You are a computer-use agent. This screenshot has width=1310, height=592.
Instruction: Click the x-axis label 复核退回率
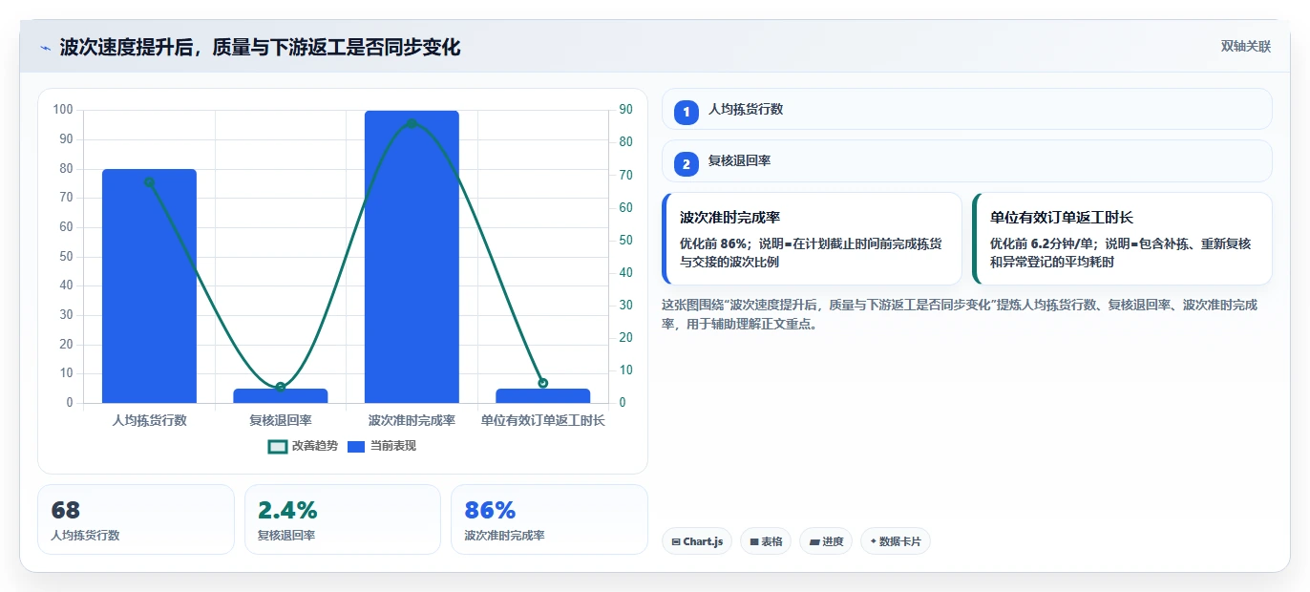(281, 420)
